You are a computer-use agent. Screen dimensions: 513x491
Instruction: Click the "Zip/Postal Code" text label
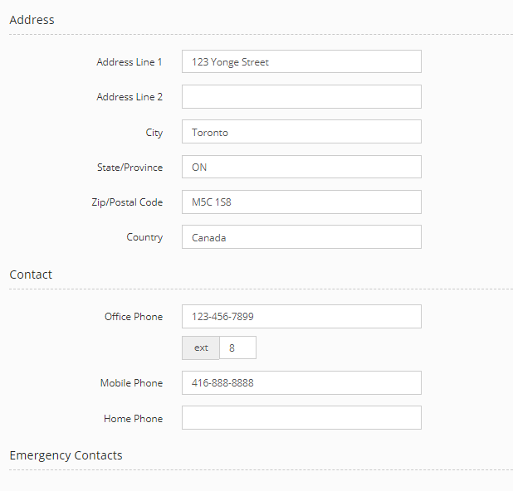[x=127, y=202]
